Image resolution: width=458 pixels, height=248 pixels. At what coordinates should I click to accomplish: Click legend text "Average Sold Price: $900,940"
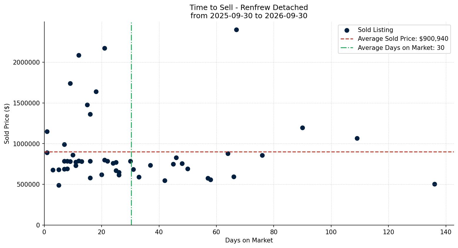(403, 39)
